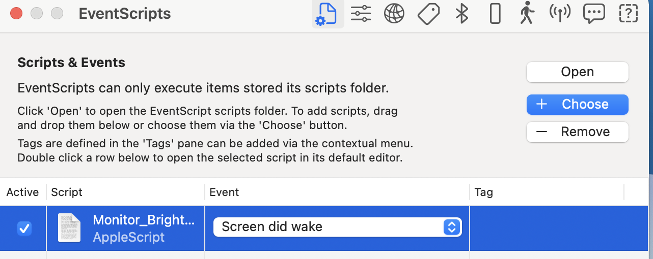Open the settings sliders pane
653x259 pixels.
click(361, 14)
